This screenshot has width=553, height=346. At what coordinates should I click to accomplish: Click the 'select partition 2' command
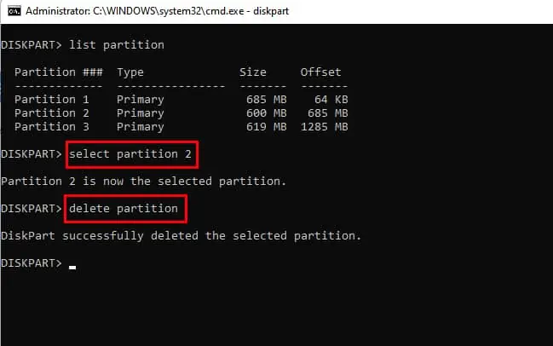[130, 154]
